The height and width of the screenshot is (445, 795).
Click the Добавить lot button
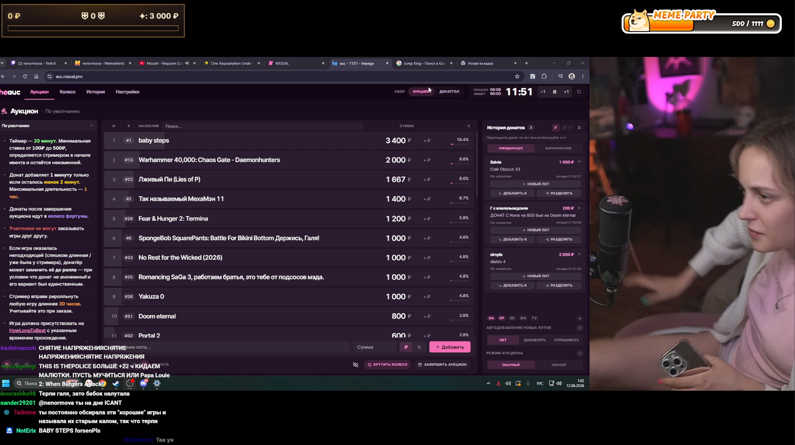[x=450, y=347]
